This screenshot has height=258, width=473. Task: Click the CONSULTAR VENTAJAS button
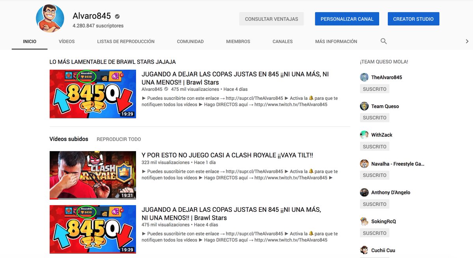point(272,19)
